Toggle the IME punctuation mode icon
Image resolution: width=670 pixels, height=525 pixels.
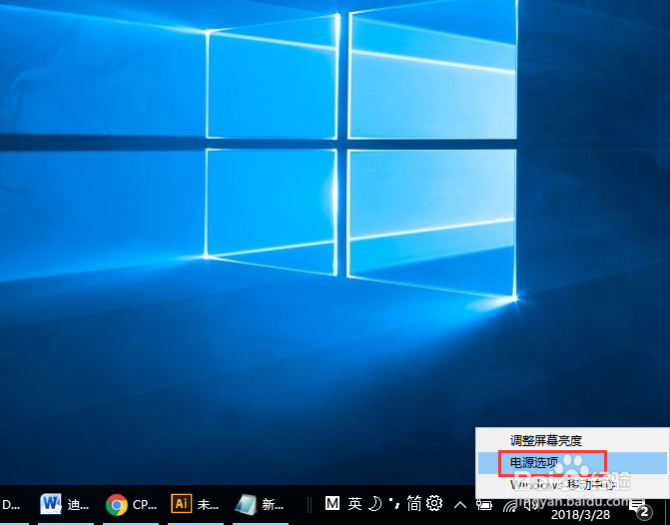394,504
